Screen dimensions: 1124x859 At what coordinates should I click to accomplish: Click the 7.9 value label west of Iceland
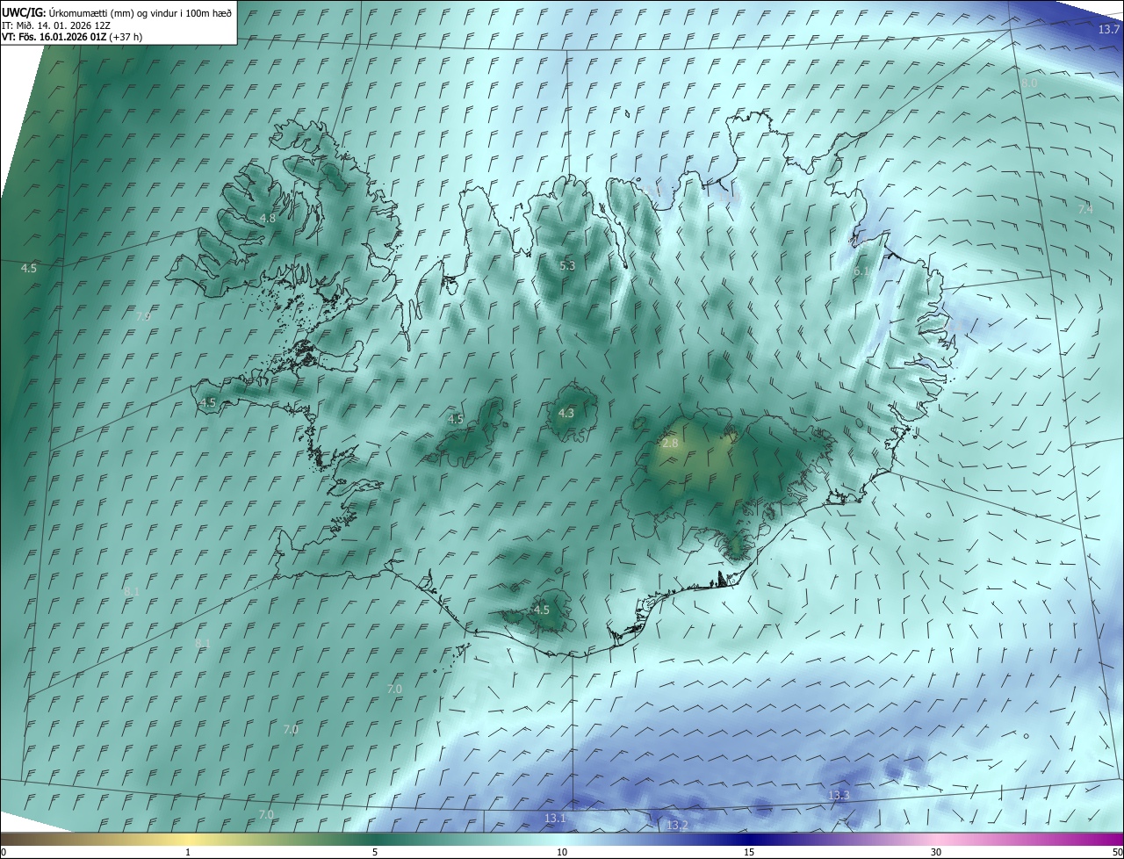143,315
